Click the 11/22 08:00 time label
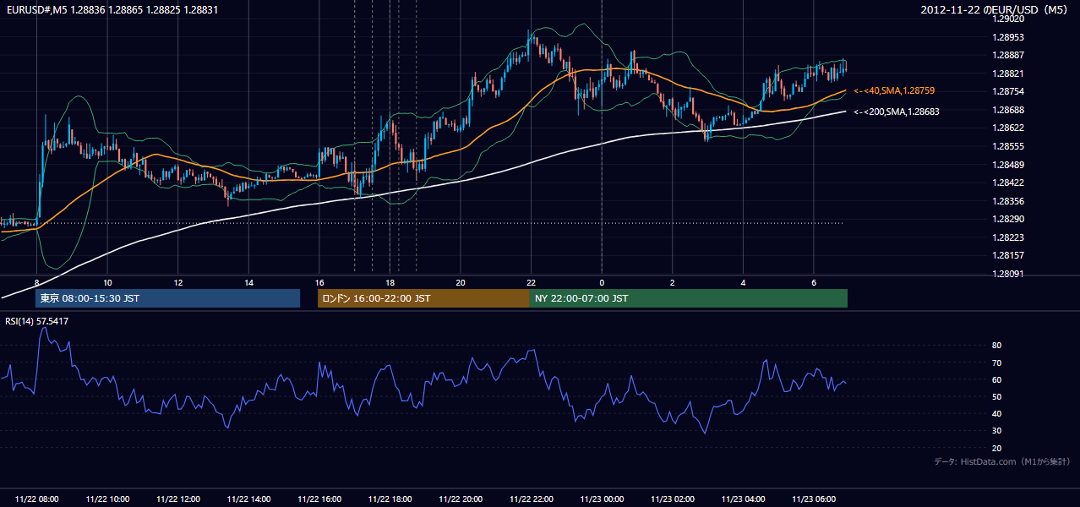The width and height of the screenshot is (1080, 507). click(37, 499)
